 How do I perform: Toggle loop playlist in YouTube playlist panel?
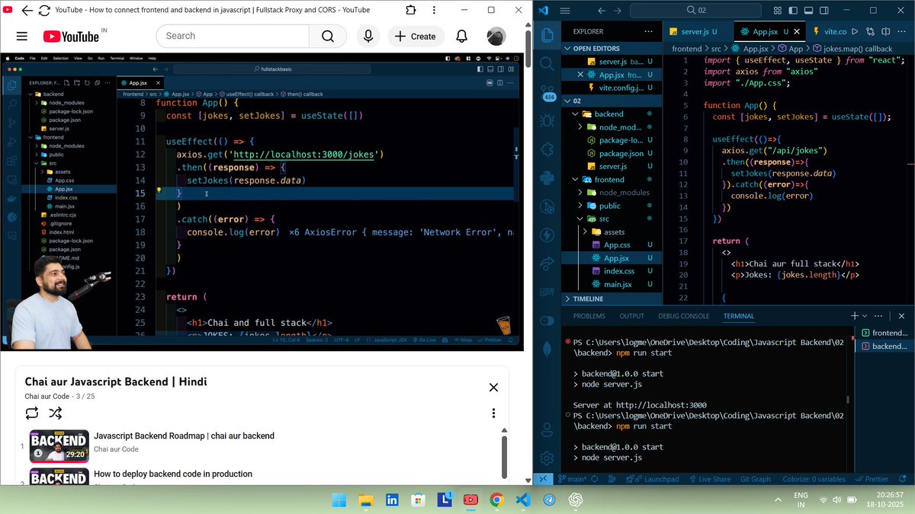(x=31, y=413)
